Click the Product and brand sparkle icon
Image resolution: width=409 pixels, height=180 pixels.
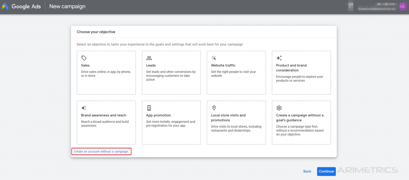279,58
